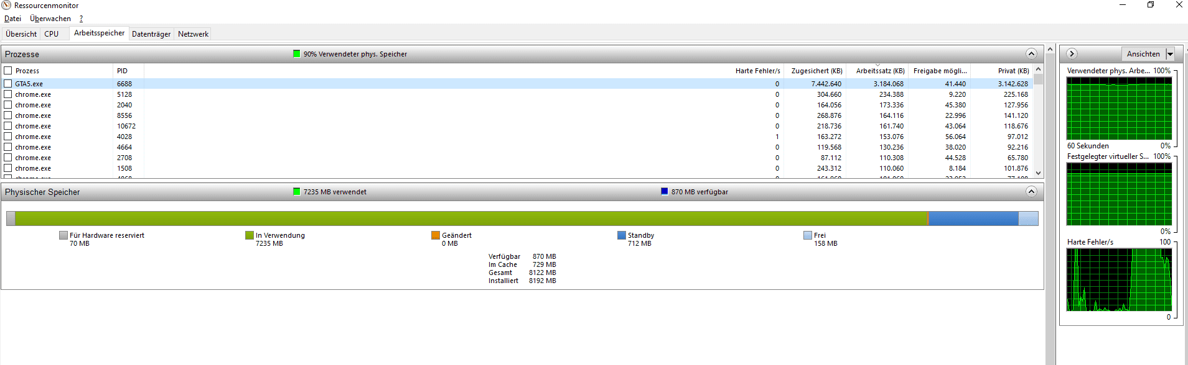Collapse the Physischer Speicher section
The height and width of the screenshot is (365, 1188).
pos(1031,191)
